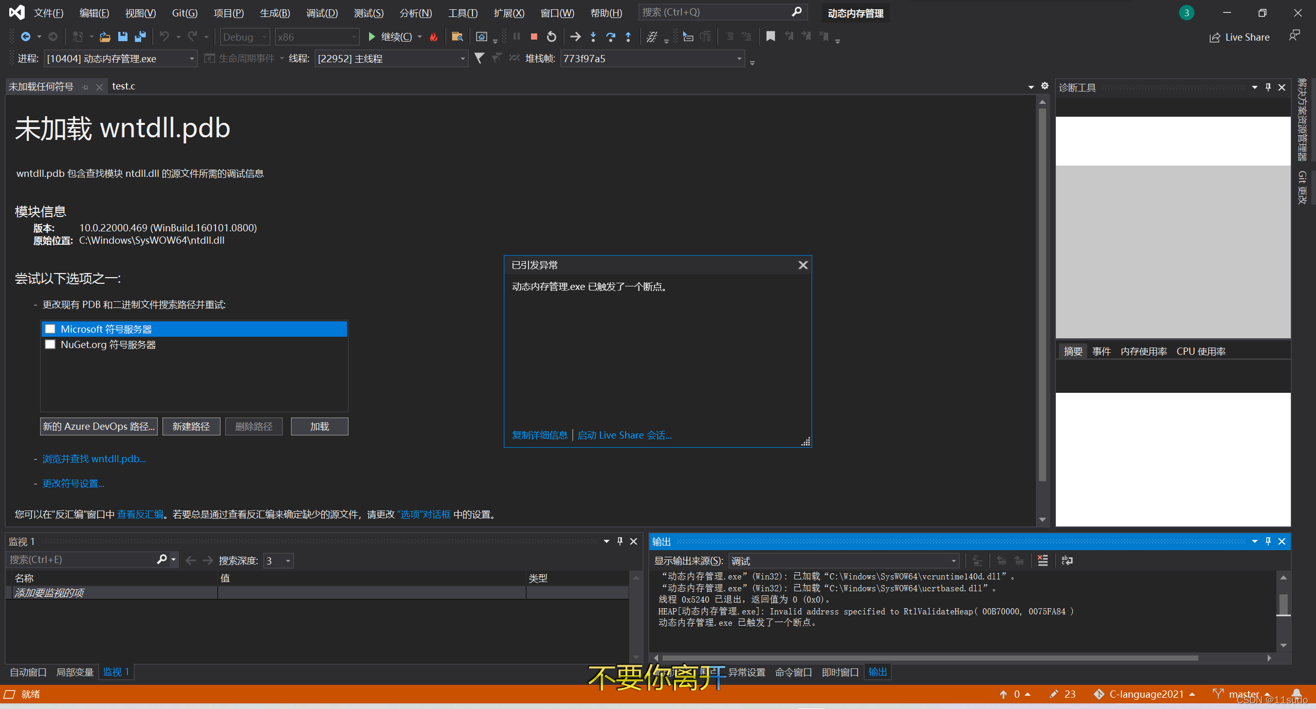Click the Hot Reload flame icon
Viewport: 1316px width, 709px height.
pos(434,37)
